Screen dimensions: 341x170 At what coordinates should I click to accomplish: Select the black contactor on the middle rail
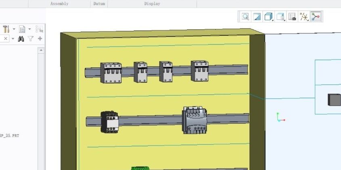(110, 122)
